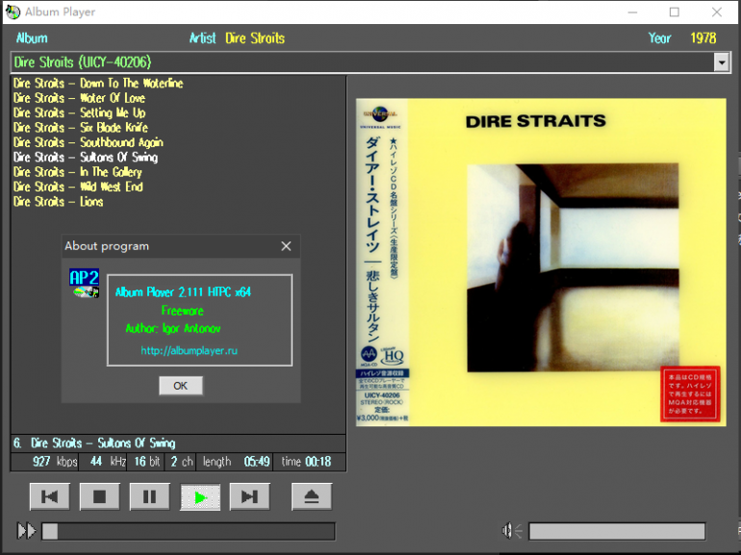Click the playback position slider
The width and height of the screenshot is (741, 555).
pos(188,531)
